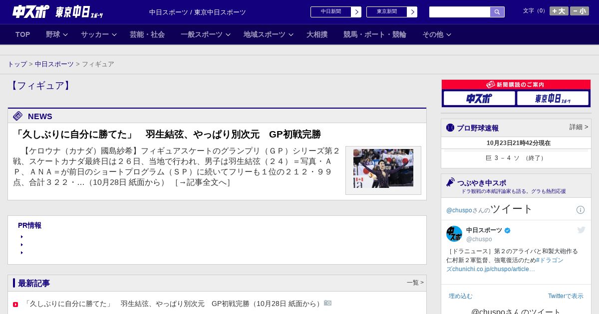Click the @chuspo handle under the tweet account name
The width and height of the screenshot is (599, 314).
pyautogui.click(x=479, y=239)
